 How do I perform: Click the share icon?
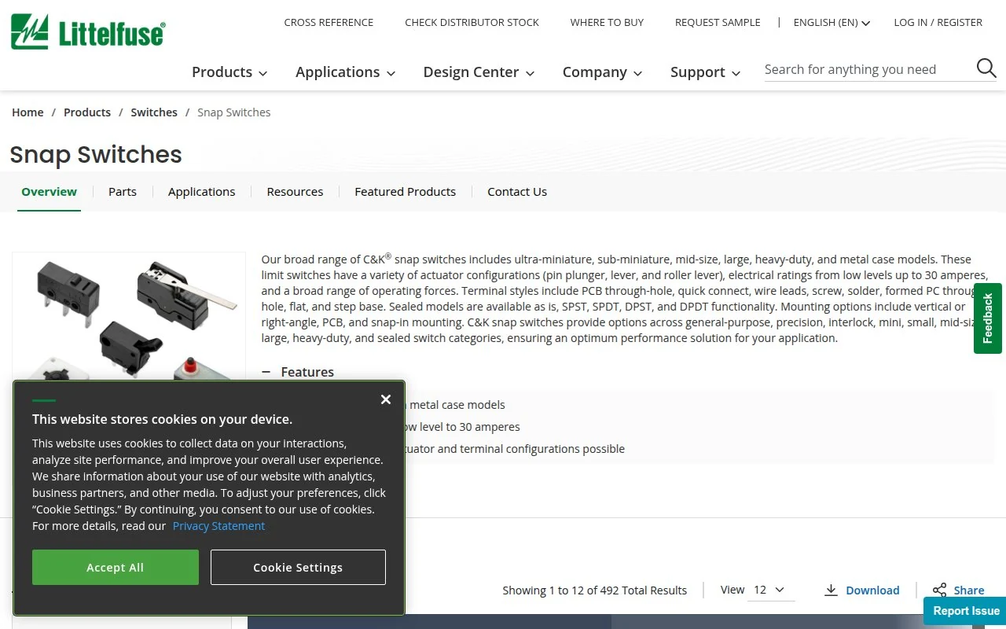939,590
